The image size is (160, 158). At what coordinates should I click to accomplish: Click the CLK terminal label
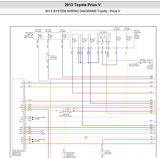click(22, 117)
